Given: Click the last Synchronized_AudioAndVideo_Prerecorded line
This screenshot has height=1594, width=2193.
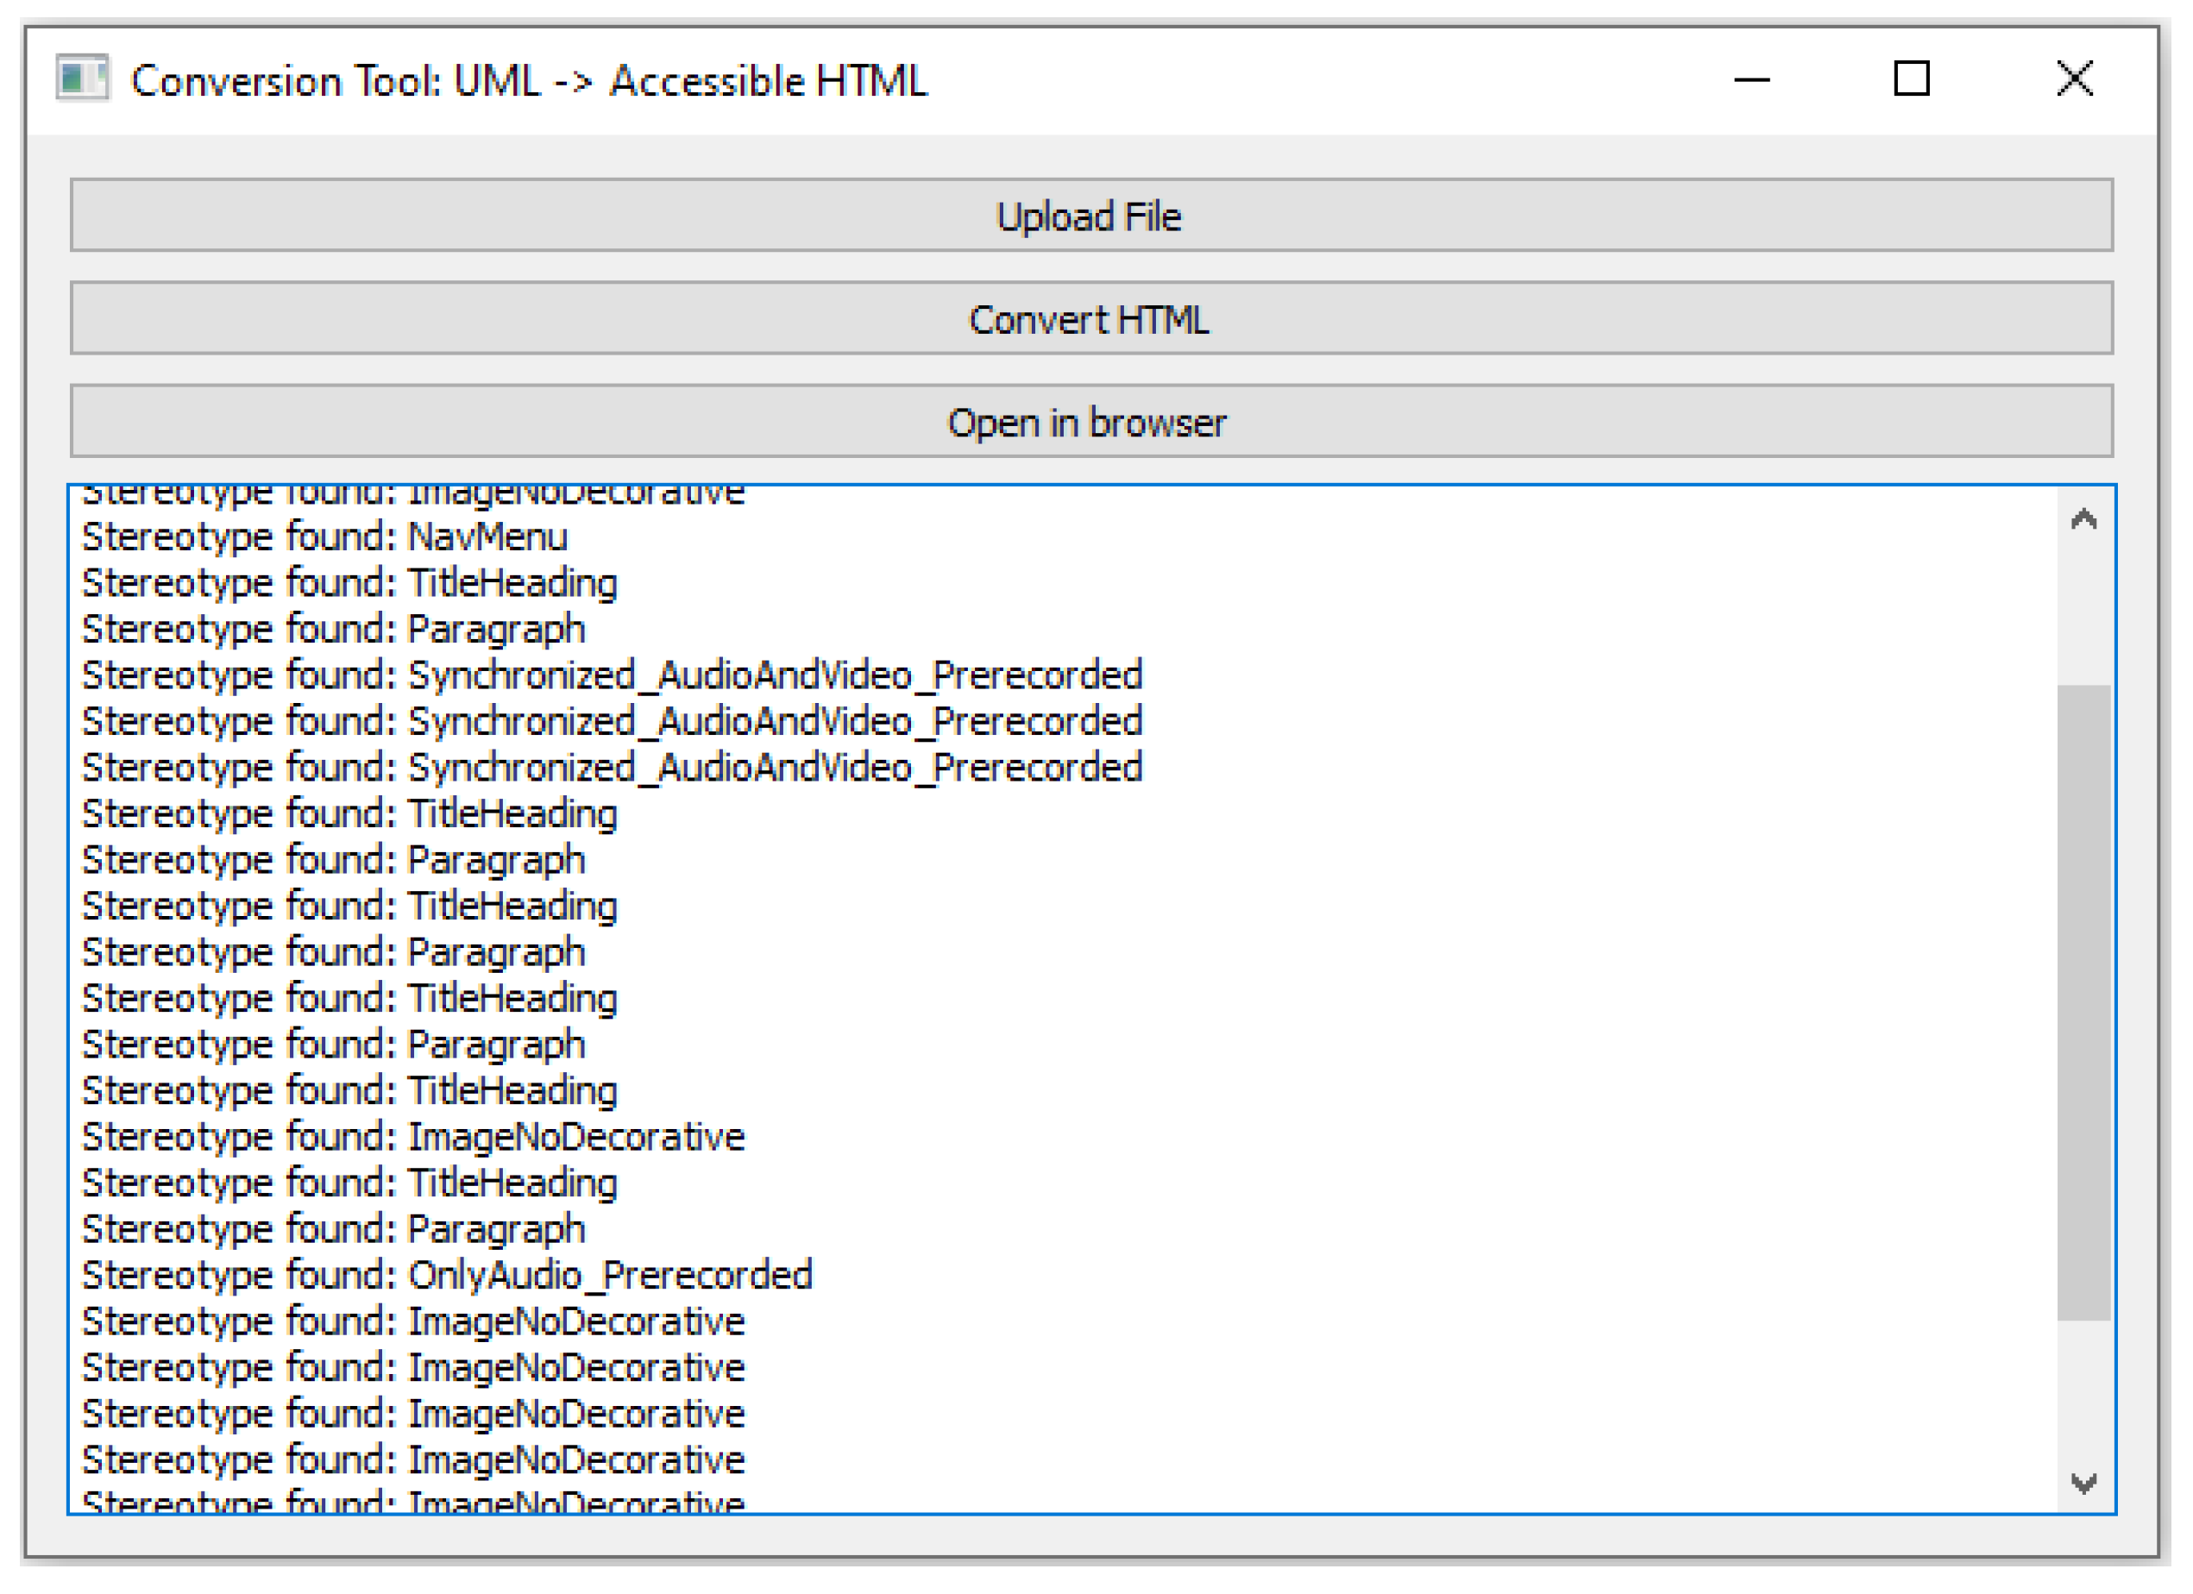Looking at the screenshot, I should 611,768.
